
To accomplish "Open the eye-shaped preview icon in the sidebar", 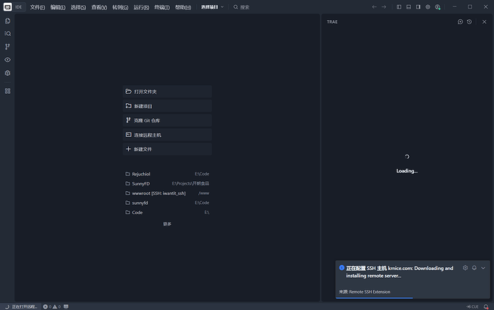I will (8, 60).
